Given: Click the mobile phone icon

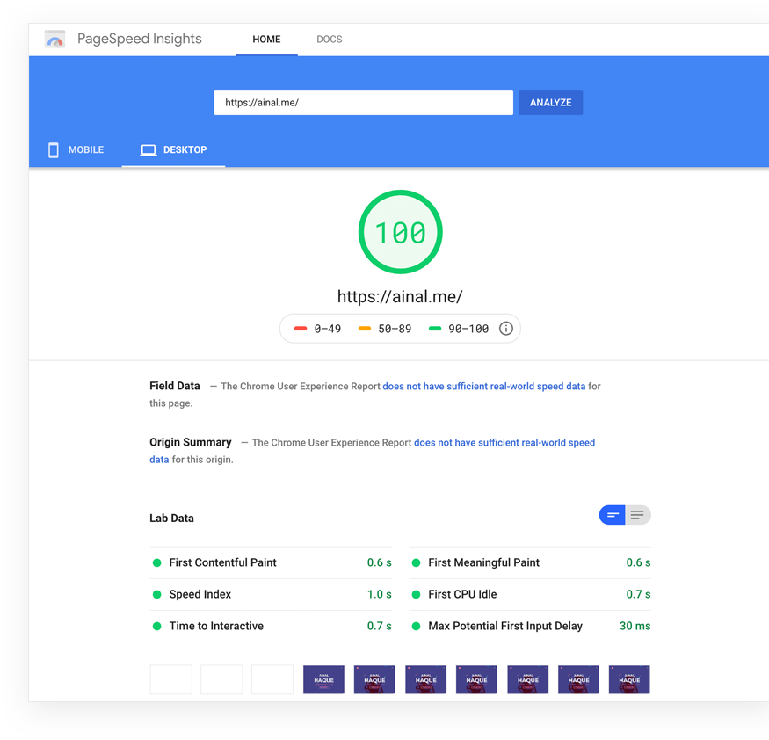Looking at the screenshot, I should point(54,150).
